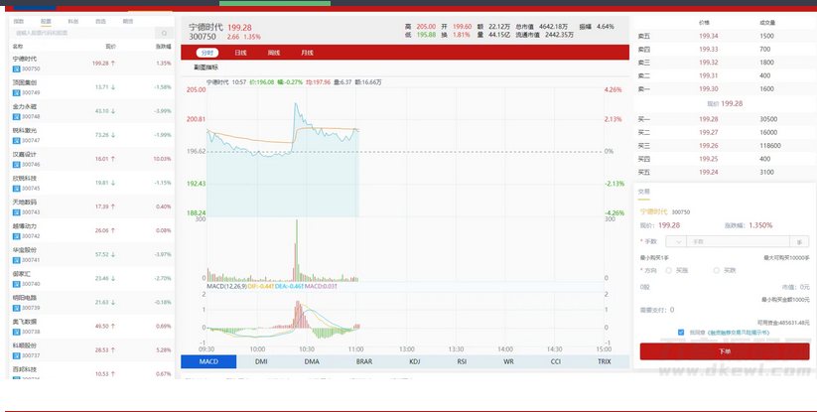Select the 买涨 direction radio button
The image size is (817, 412).
[x=669, y=269]
